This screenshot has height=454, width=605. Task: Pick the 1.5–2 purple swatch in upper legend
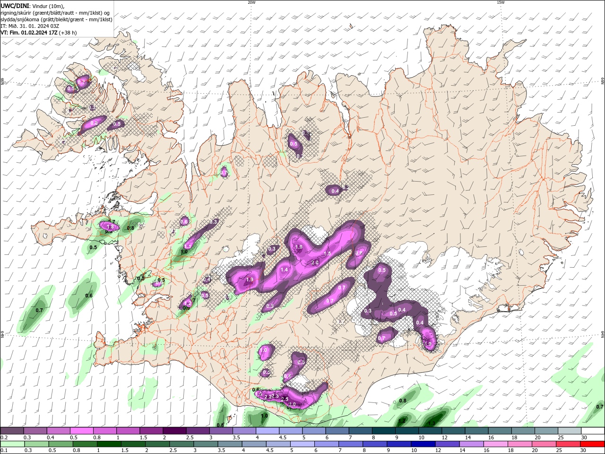151,431
